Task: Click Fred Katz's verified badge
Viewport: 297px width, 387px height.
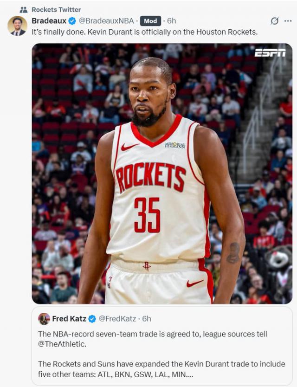Action: click(x=92, y=319)
